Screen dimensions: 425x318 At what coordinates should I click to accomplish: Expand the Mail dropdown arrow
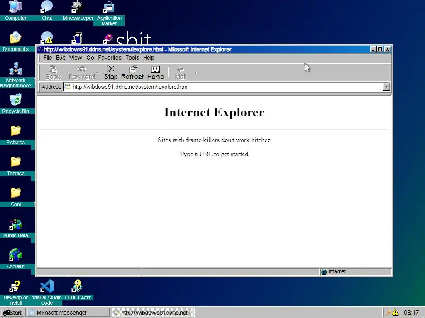tap(196, 72)
